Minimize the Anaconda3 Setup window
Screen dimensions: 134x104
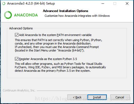tap(103, 3)
